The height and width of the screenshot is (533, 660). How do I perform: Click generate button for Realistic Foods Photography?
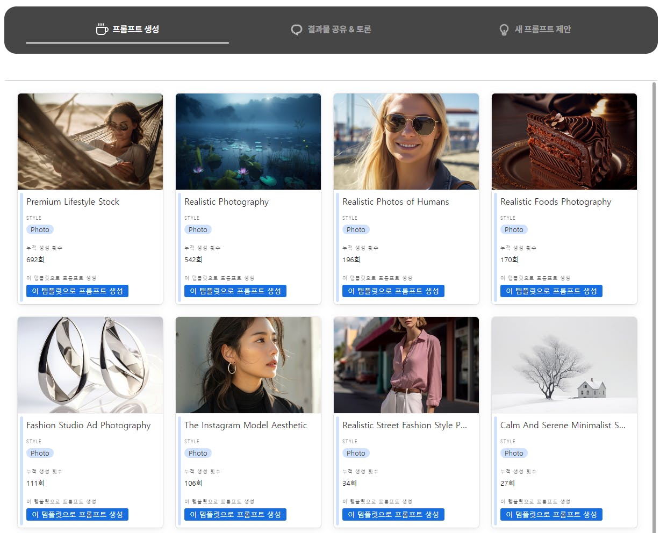click(551, 291)
